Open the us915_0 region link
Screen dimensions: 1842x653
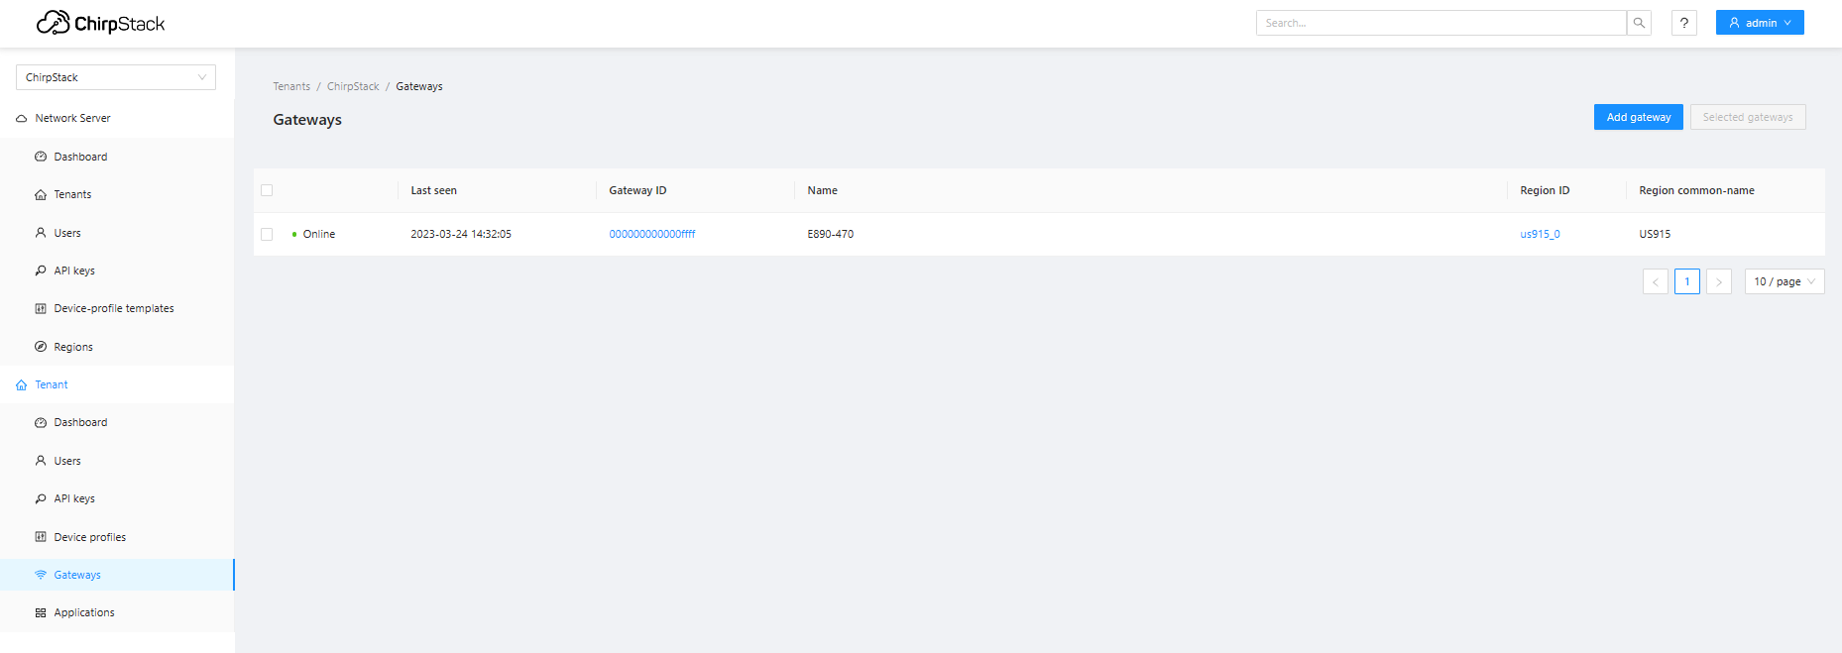[x=1540, y=235]
